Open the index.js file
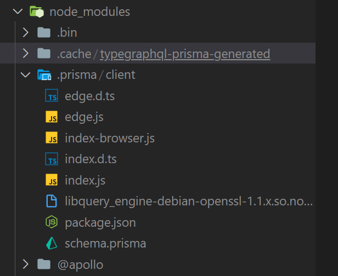The height and width of the screenshot is (276, 338). 85,180
